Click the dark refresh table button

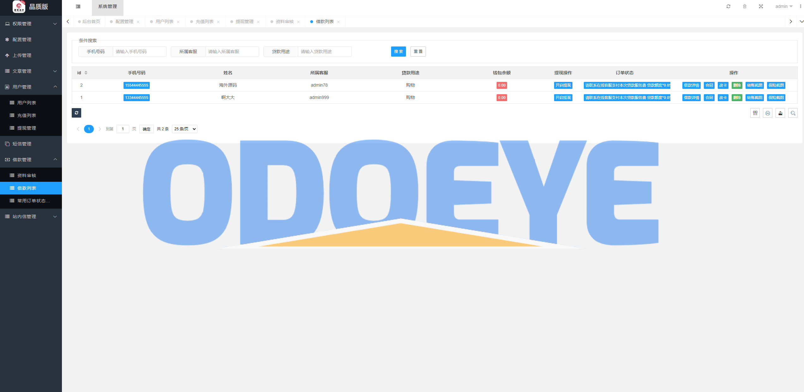click(76, 113)
